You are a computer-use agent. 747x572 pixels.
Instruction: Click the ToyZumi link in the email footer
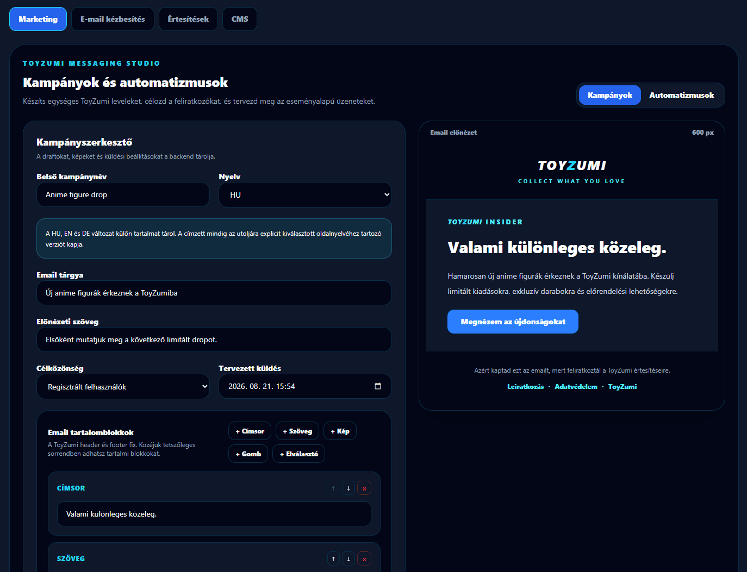click(x=622, y=387)
